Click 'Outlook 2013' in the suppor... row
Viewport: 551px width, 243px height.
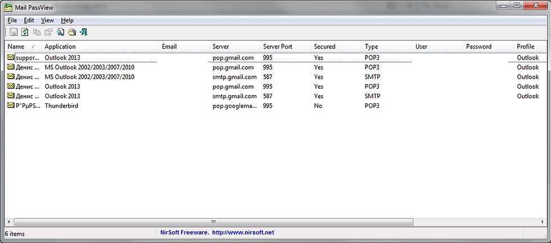coord(62,57)
